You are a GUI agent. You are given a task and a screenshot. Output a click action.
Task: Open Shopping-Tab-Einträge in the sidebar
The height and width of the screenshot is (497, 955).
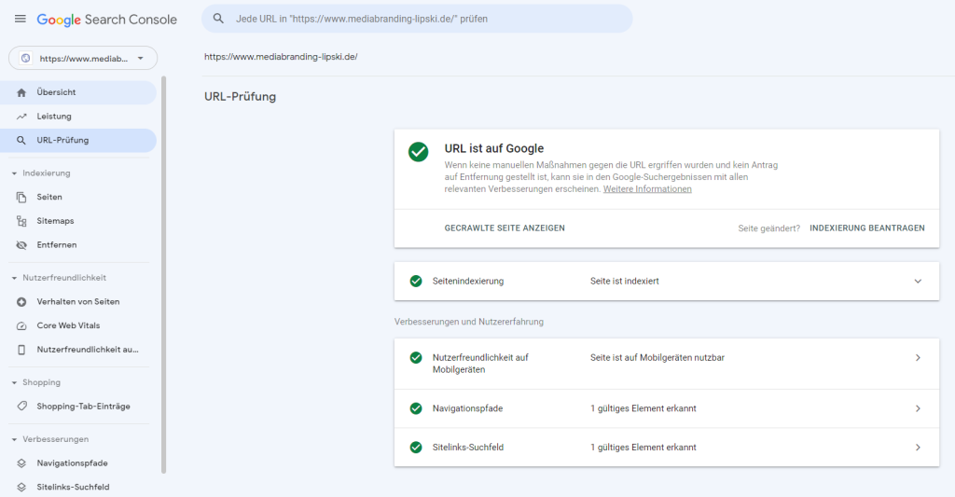[78, 407]
